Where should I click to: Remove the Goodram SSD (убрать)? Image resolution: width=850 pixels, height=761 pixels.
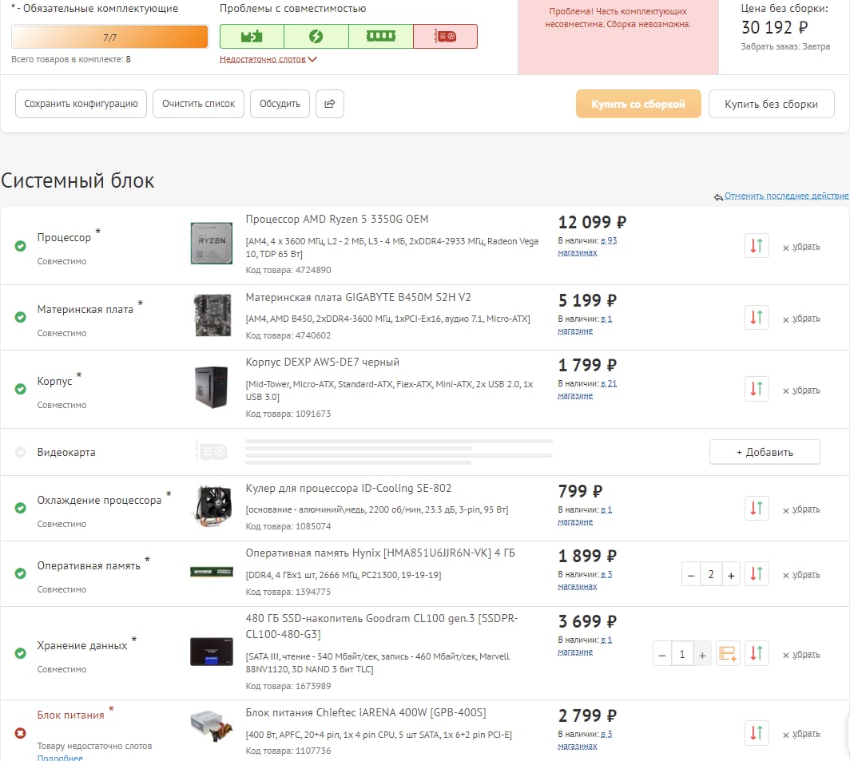coord(801,655)
